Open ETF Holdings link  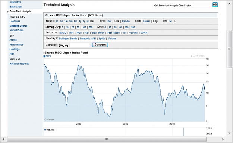pos(15,49)
